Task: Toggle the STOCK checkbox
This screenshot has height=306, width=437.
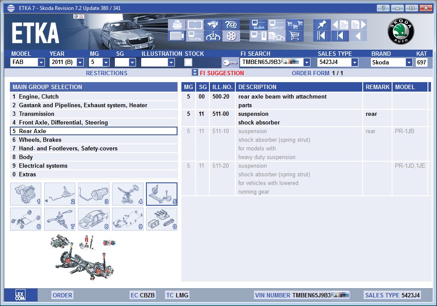Action: 188,62
